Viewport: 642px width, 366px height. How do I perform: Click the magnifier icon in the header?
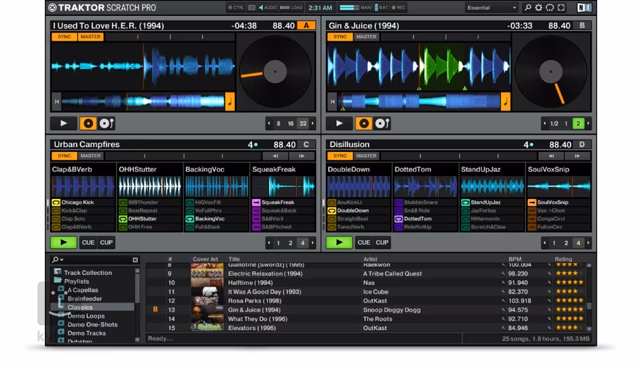pyautogui.click(x=528, y=8)
